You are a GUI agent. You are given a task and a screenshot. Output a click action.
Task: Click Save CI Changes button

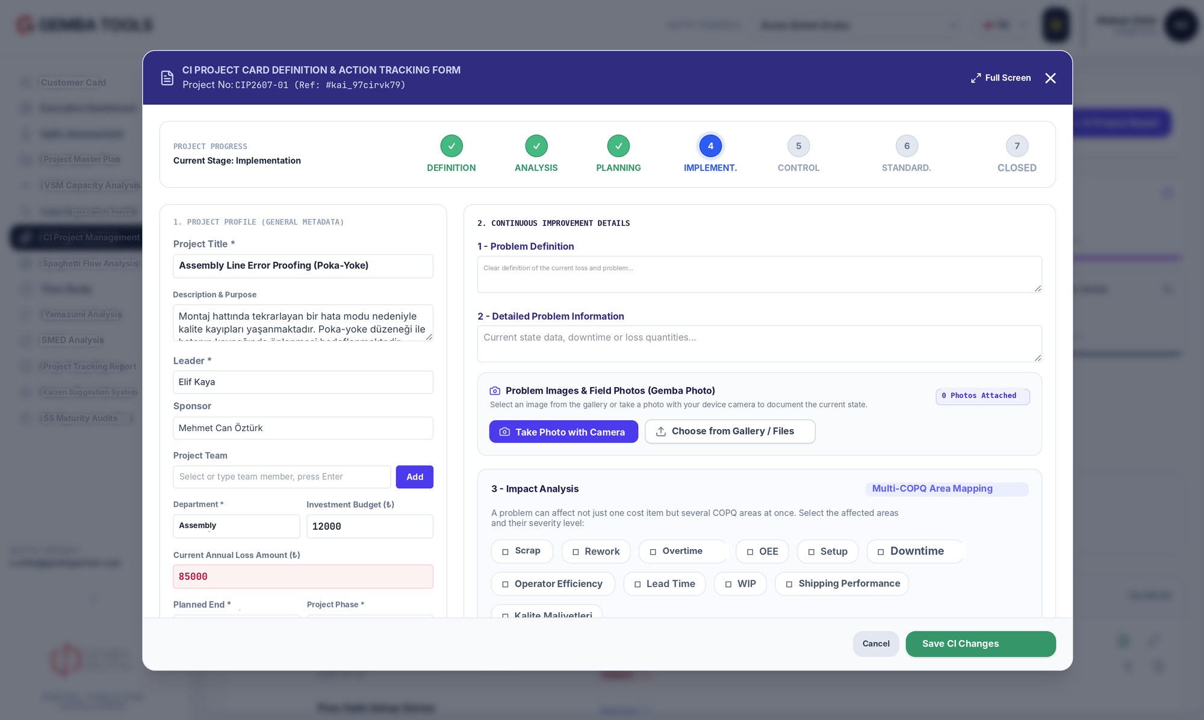point(981,644)
